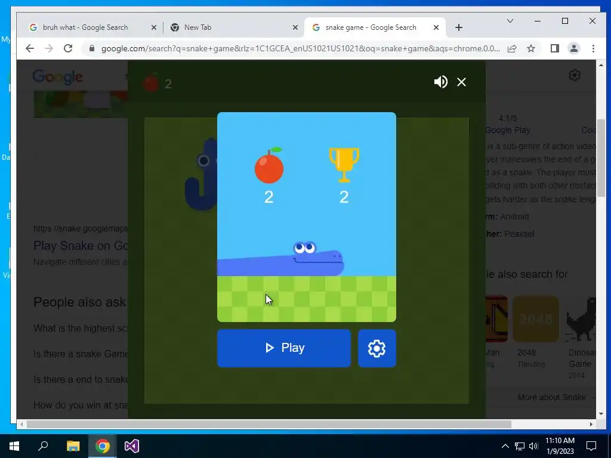Open network status tray icon

click(x=520, y=446)
